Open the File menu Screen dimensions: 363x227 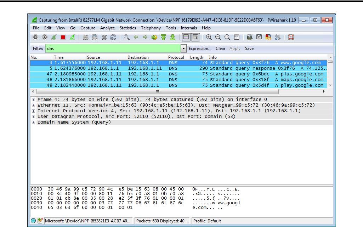click(36, 28)
